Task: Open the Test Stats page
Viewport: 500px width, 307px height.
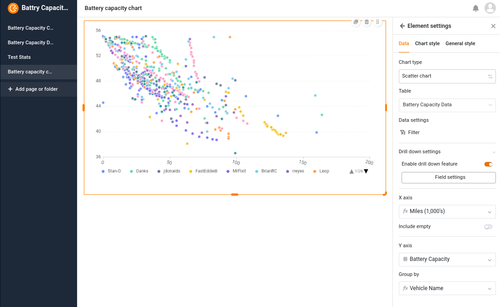Action: pyautogui.click(x=19, y=57)
